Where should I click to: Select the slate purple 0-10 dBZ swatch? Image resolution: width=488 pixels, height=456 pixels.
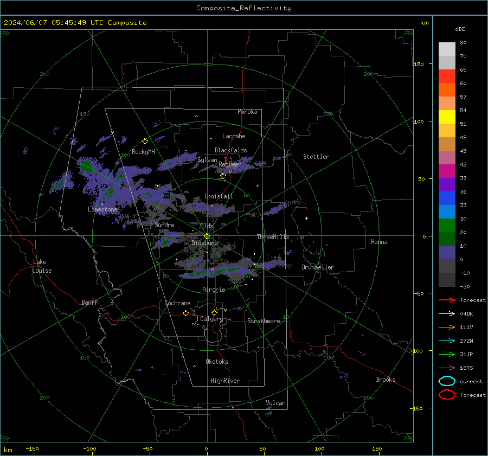pos(447,253)
